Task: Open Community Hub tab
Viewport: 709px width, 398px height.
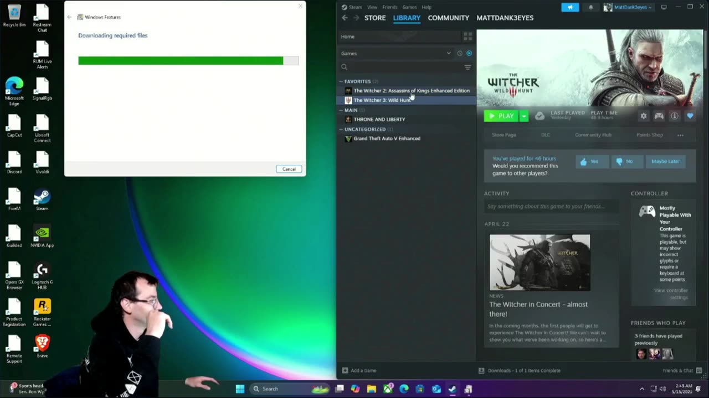Action: (593, 135)
